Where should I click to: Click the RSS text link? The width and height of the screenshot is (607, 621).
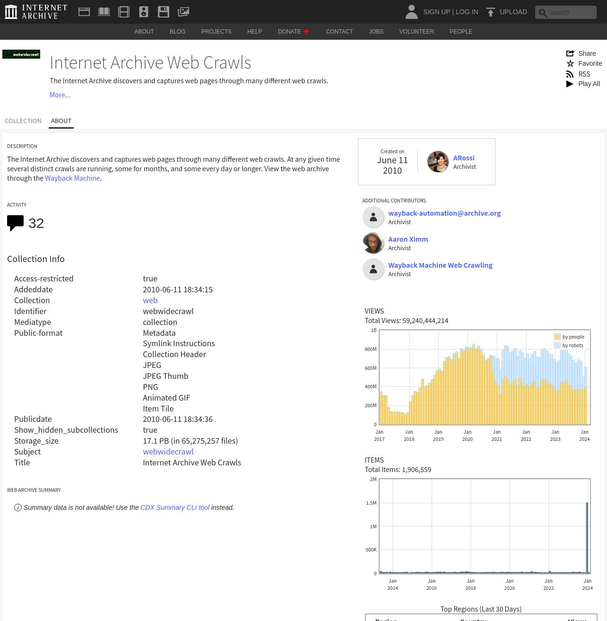584,74
